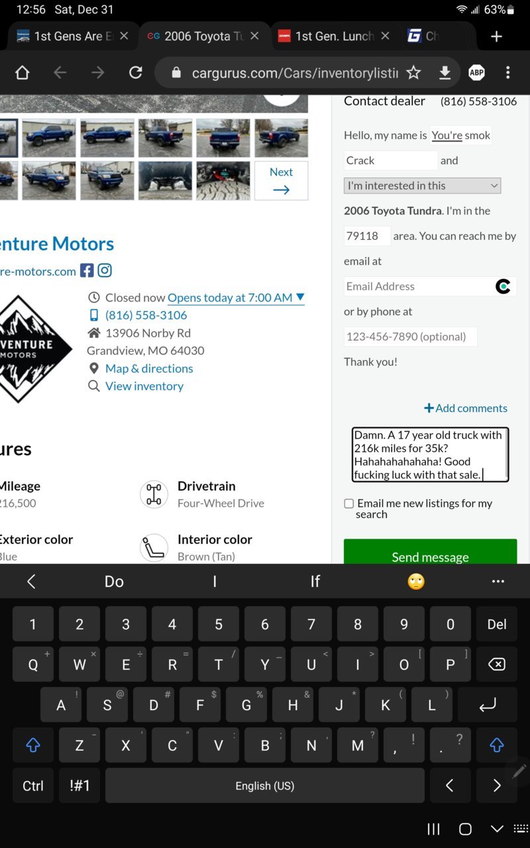Click the Next photos button

(282, 180)
